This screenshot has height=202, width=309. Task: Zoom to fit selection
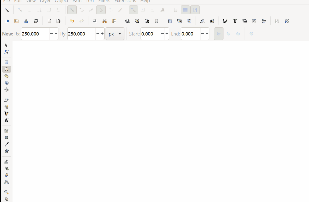128,21
